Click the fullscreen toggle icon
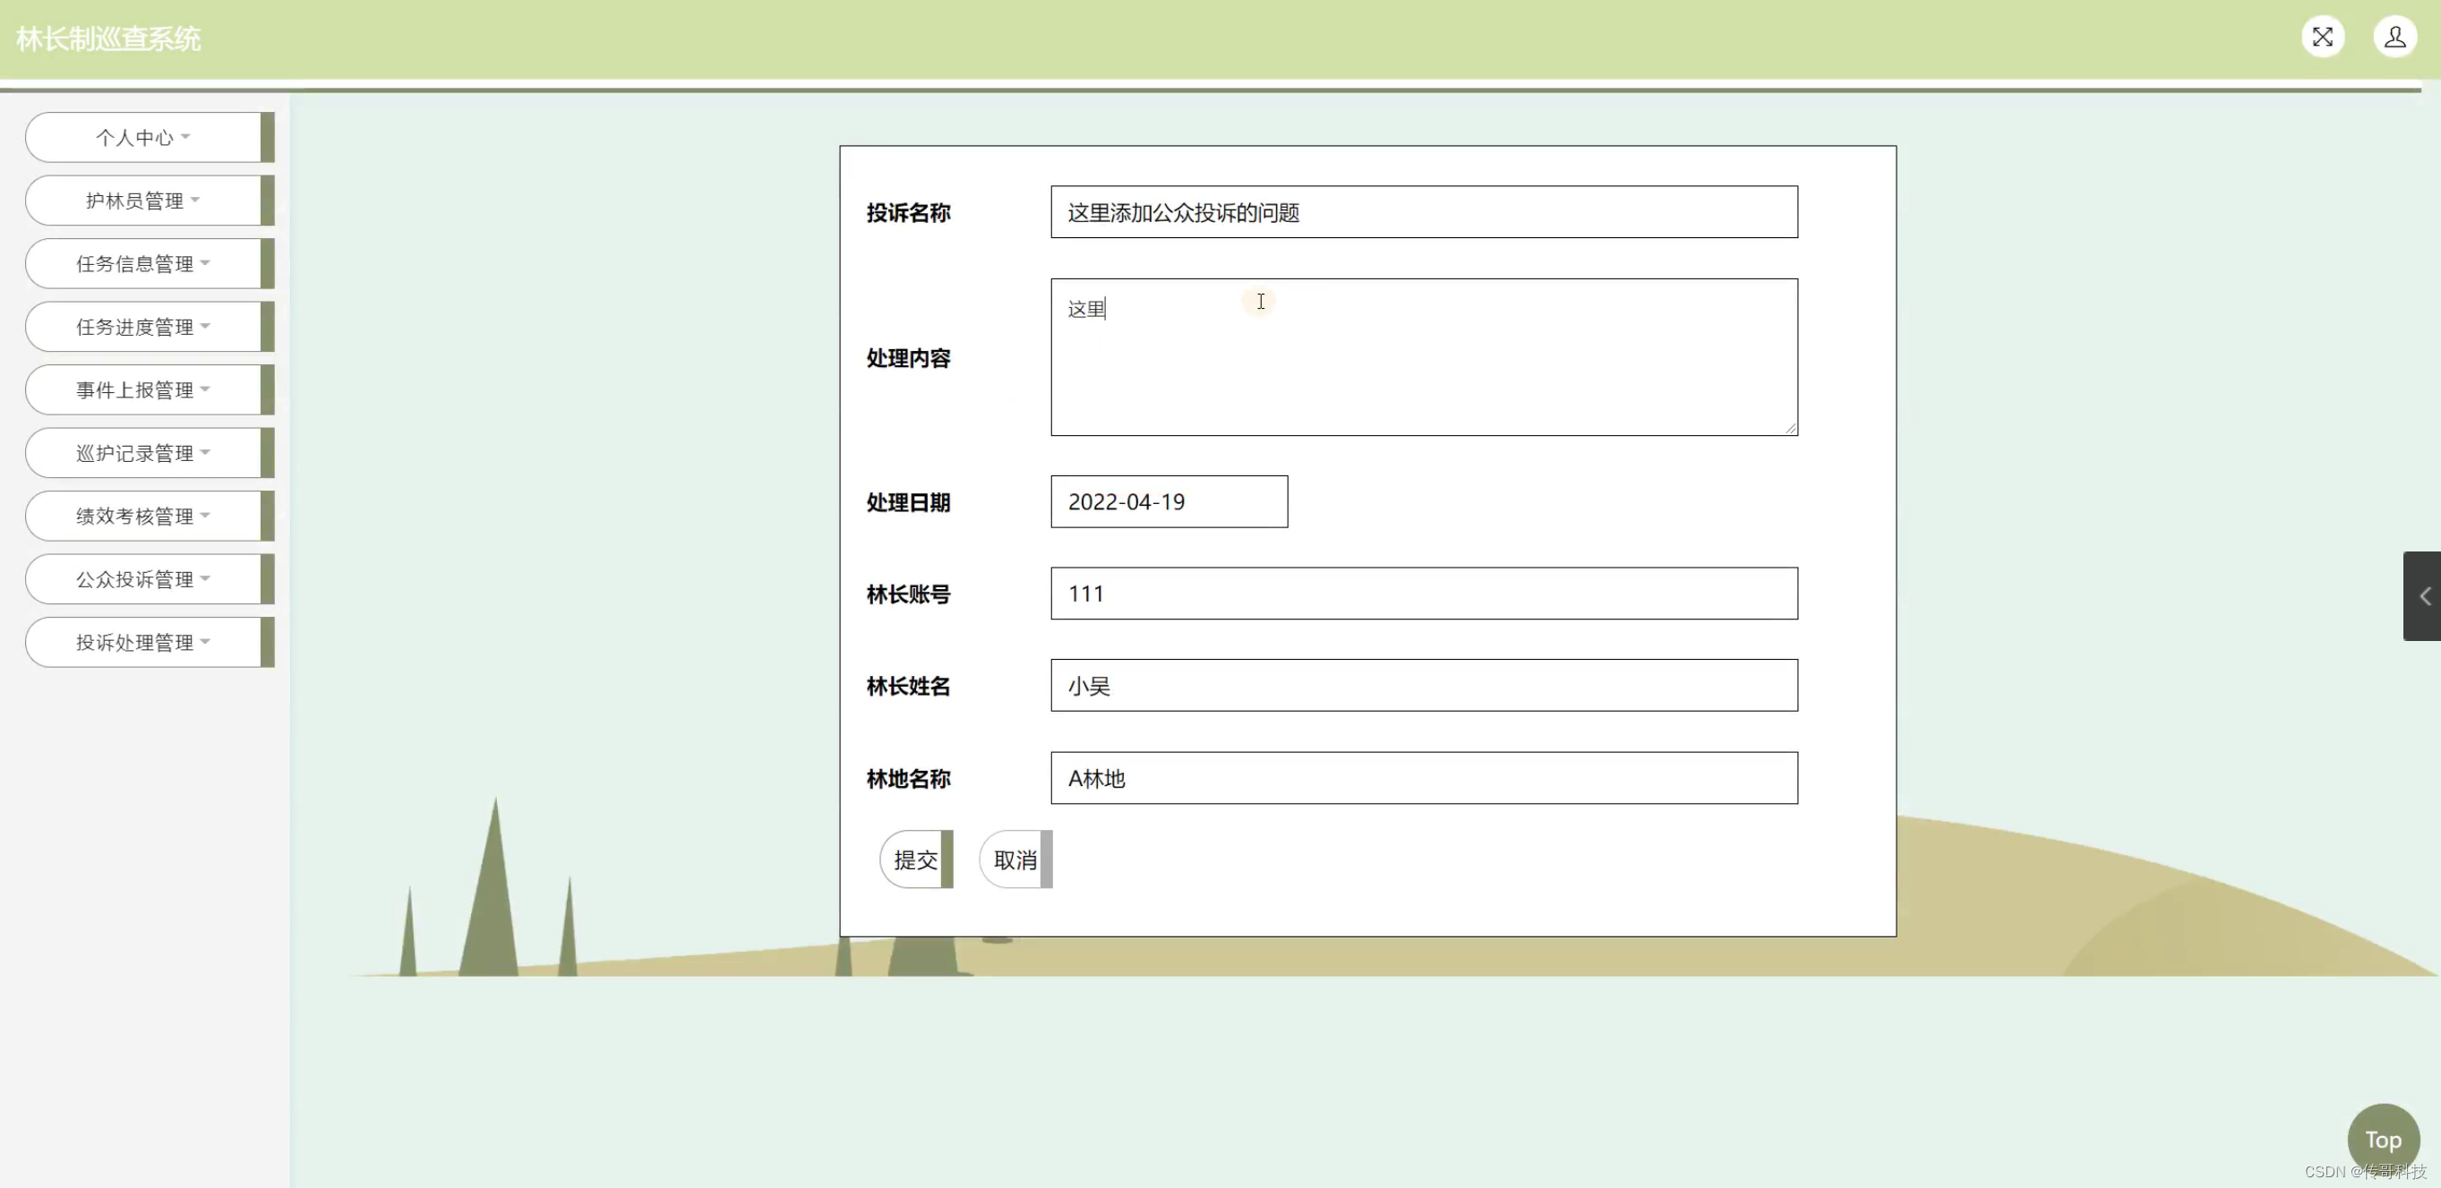The height and width of the screenshot is (1188, 2441). pyautogui.click(x=2322, y=37)
